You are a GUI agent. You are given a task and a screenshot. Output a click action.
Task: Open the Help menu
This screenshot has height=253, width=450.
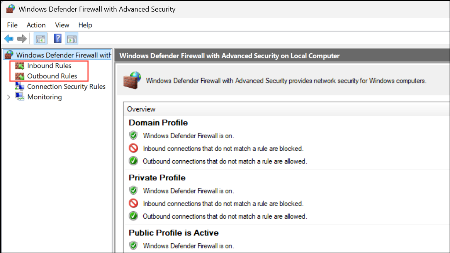[x=85, y=25]
